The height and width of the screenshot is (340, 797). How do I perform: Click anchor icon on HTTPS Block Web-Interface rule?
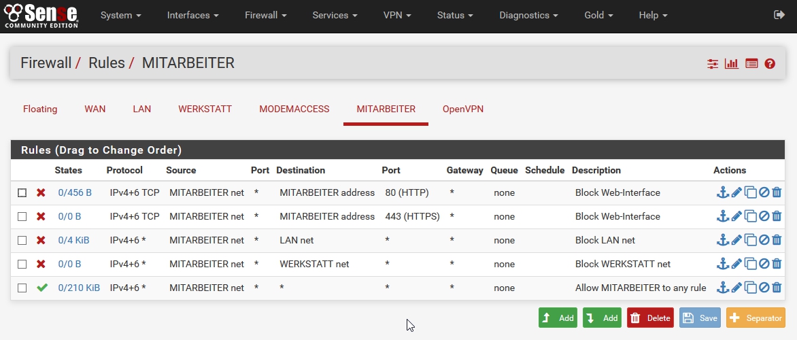(x=723, y=216)
